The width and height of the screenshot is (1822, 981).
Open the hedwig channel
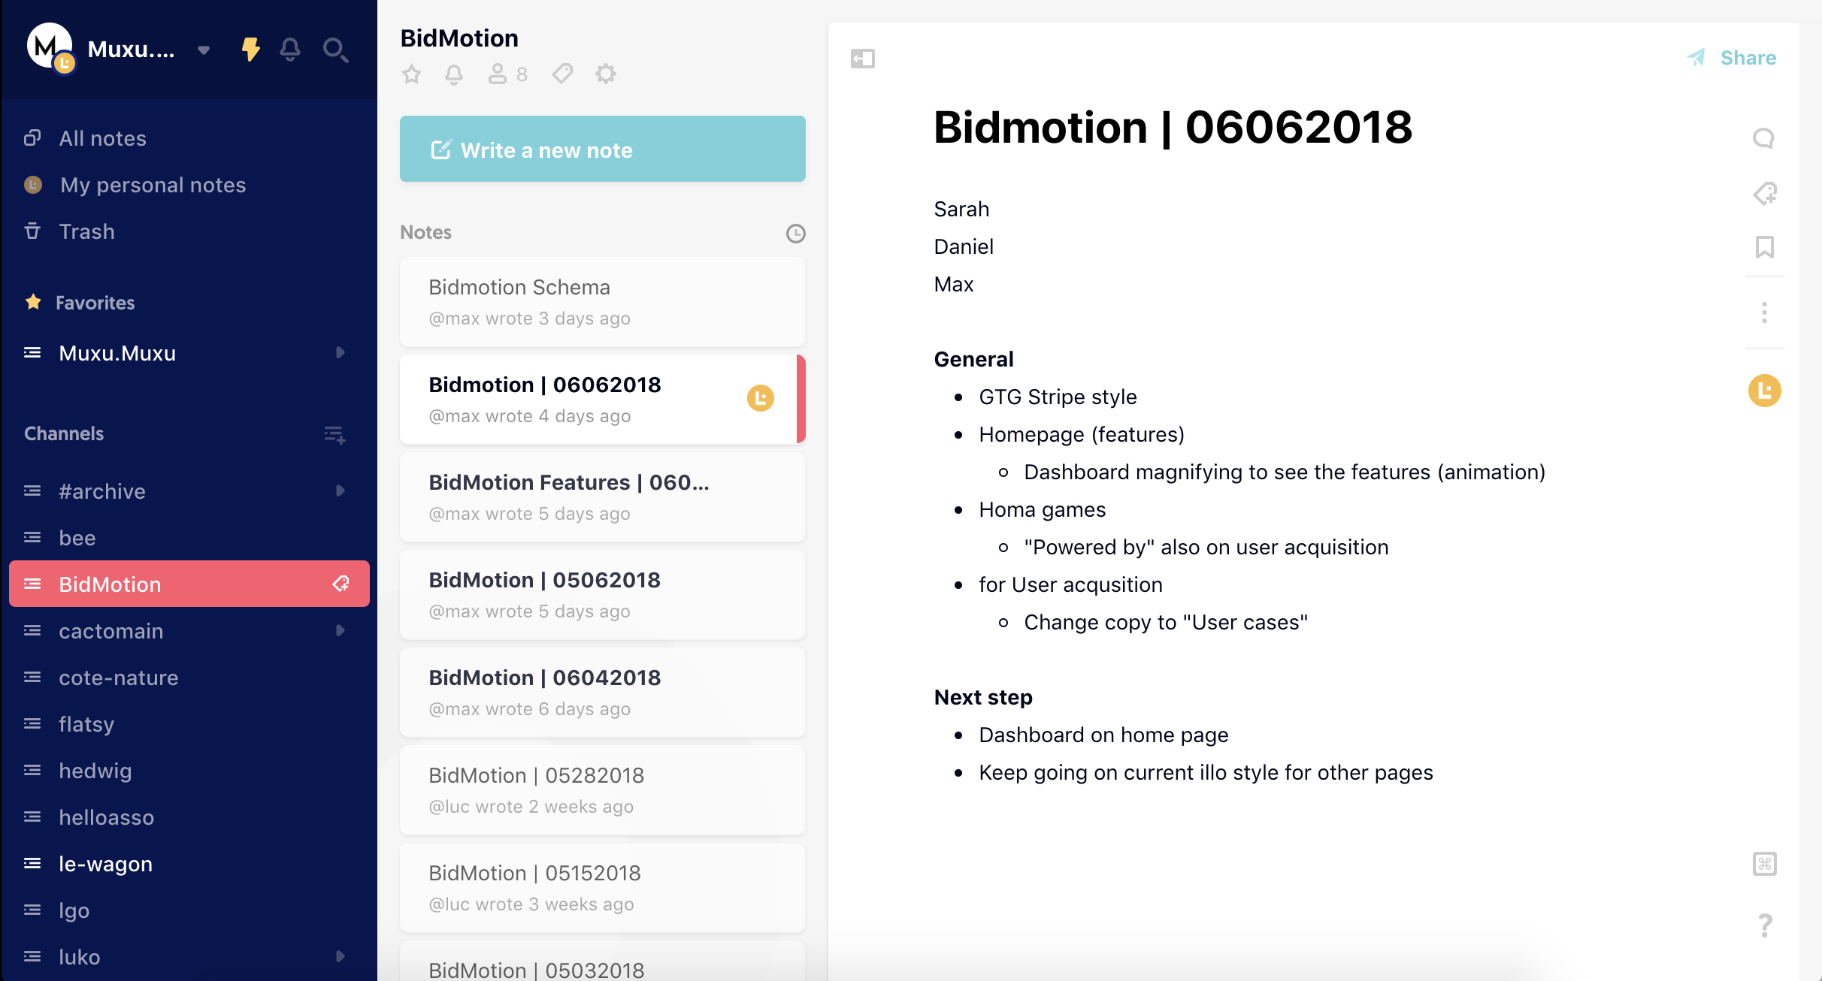(x=189, y=771)
